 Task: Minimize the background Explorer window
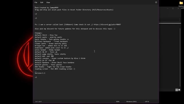[x=168, y=8]
